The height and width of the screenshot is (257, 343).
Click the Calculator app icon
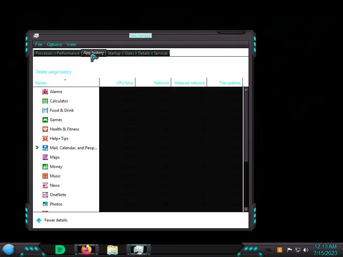(45, 101)
